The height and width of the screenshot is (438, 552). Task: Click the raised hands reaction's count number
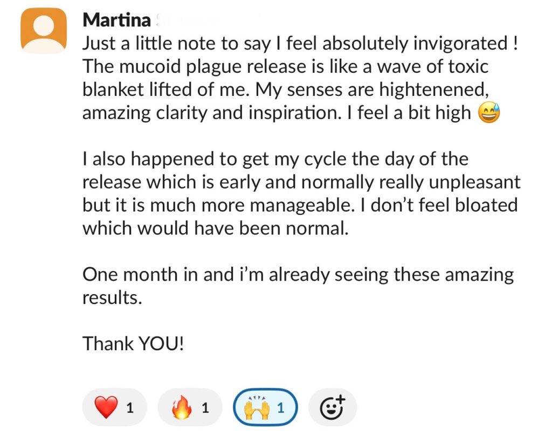[x=280, y=408]
